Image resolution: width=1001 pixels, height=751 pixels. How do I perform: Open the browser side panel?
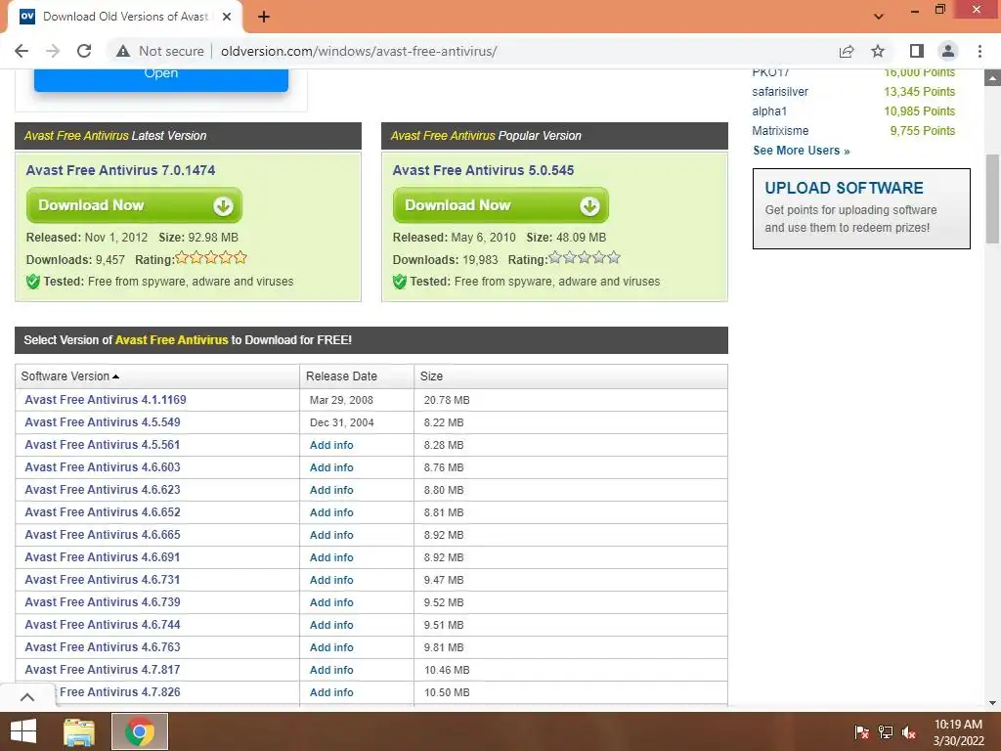click(917, 51)
